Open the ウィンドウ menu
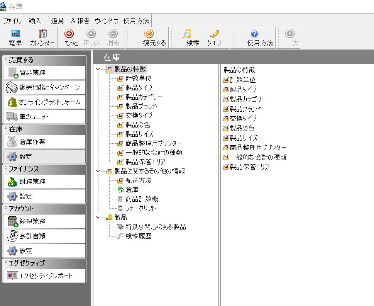Viewport: 374px width, 306px height. tap(107, 21)
